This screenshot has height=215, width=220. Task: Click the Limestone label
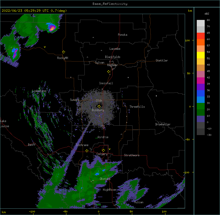(39, 91)
